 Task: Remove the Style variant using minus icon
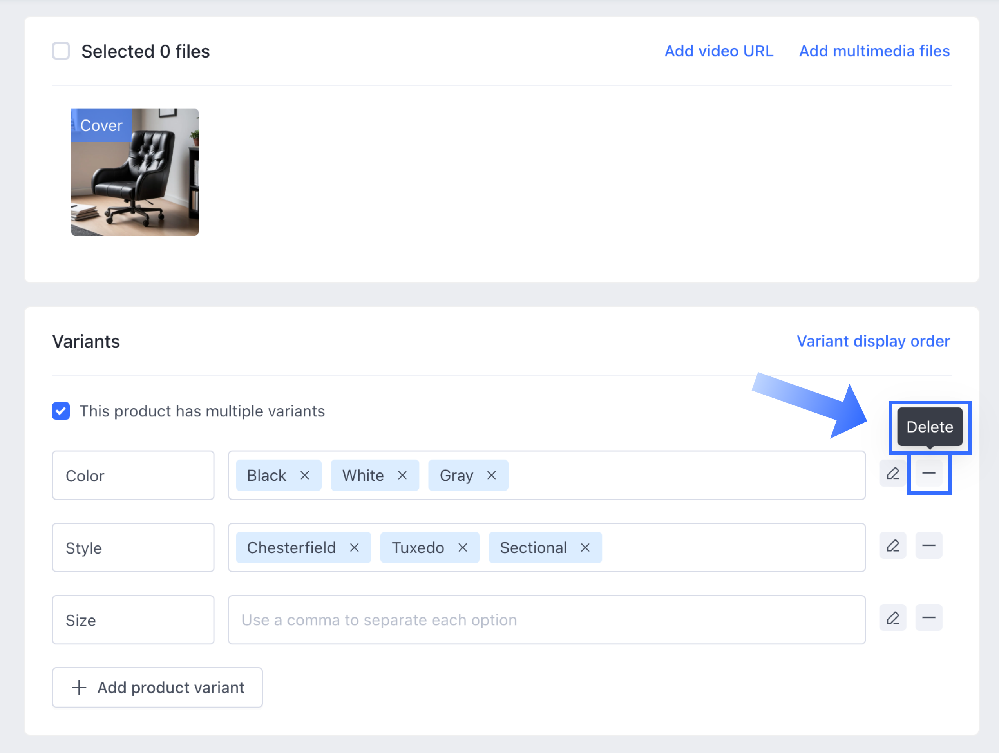(x=928, y=546)
